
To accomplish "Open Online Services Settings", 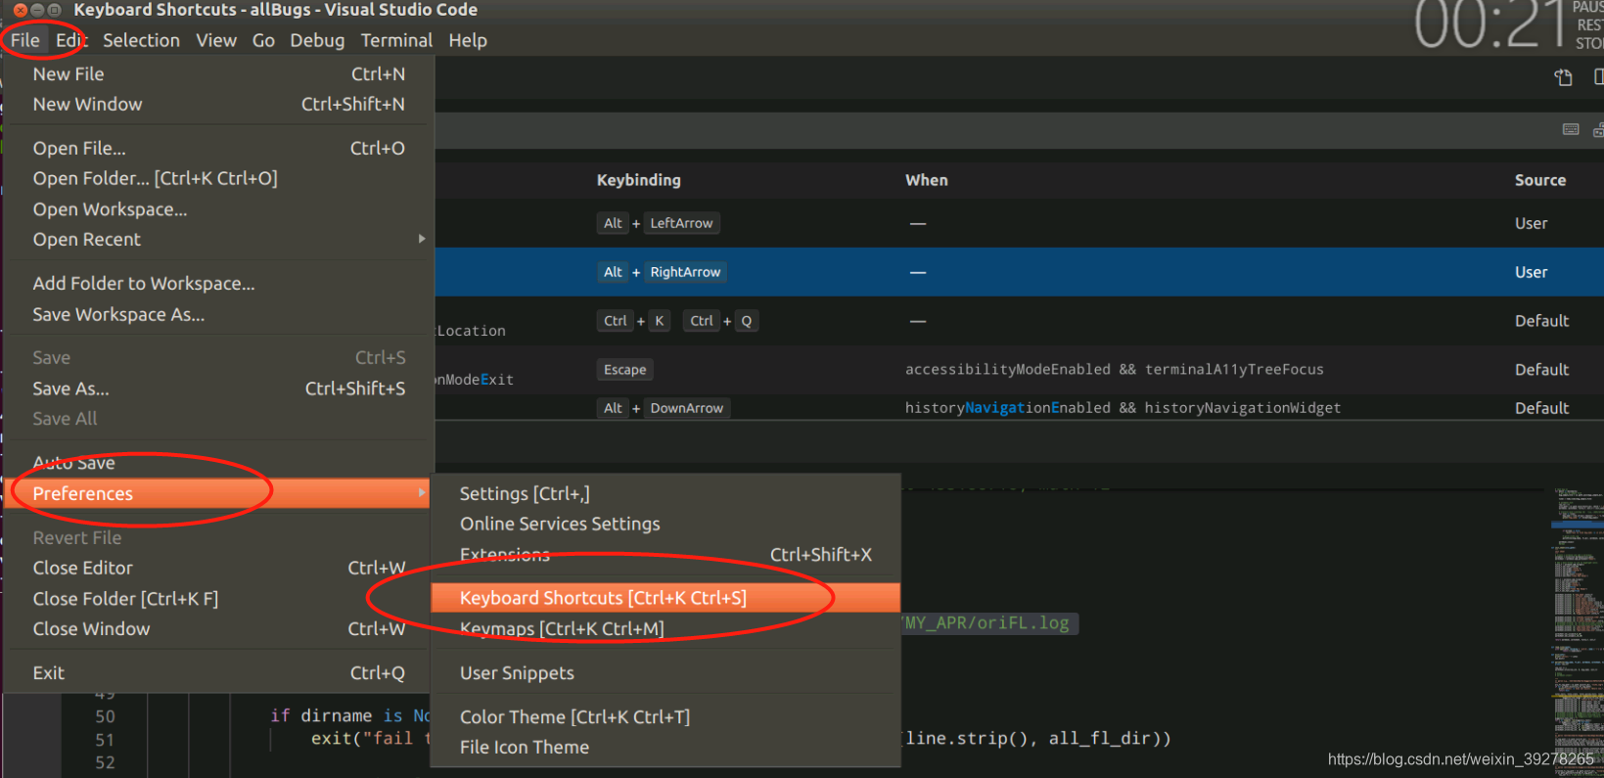I will click(x=665, y=525).
